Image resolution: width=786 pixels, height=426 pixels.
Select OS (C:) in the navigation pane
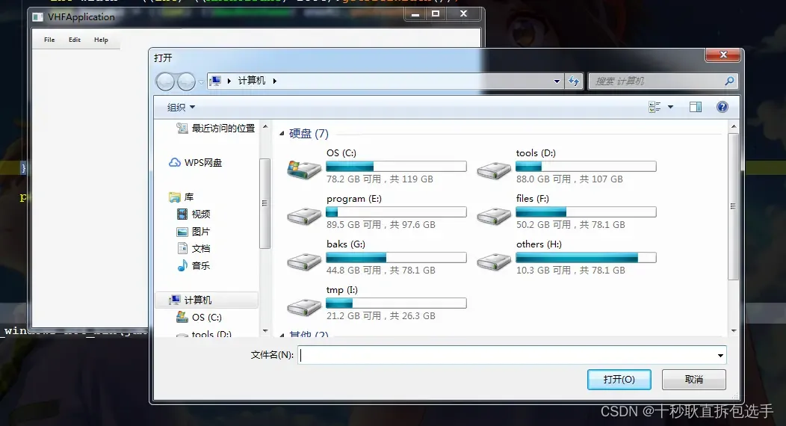199,317
